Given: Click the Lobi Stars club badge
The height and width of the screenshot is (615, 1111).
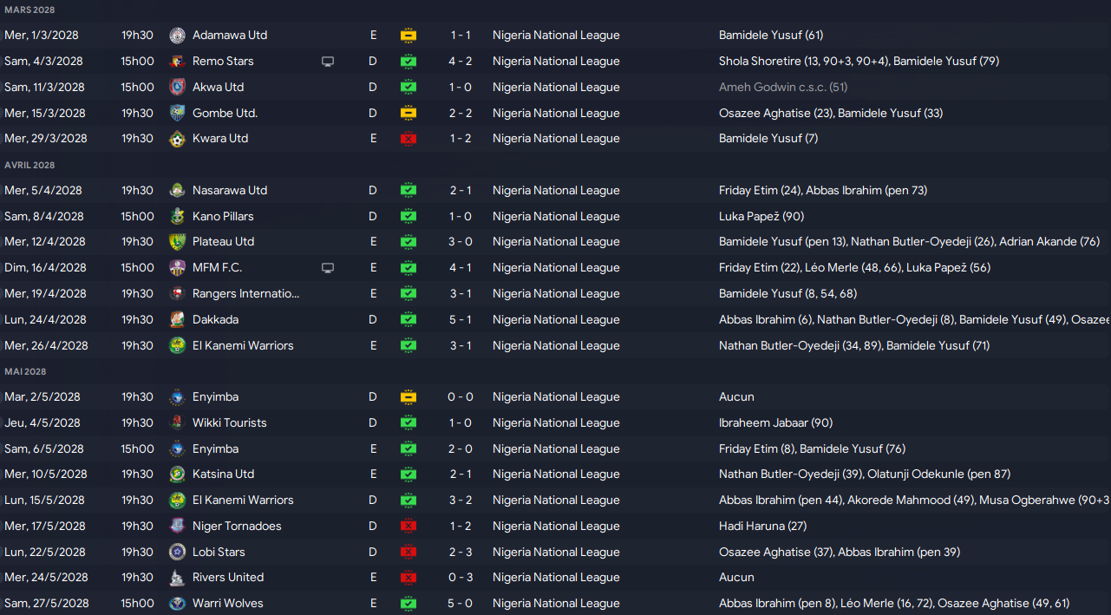Looking at the screenshot, I should (x=178, y=552).
